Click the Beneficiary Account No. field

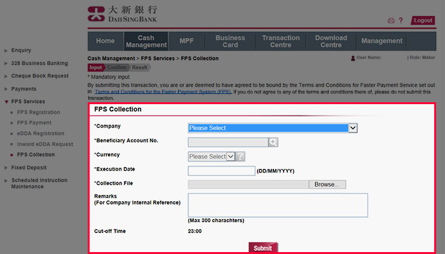coord(228,142)
